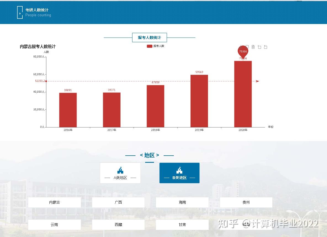Switch to the A类地区 tab
The height and width of the screenshot is (237, 327).
tap(120, 173)
